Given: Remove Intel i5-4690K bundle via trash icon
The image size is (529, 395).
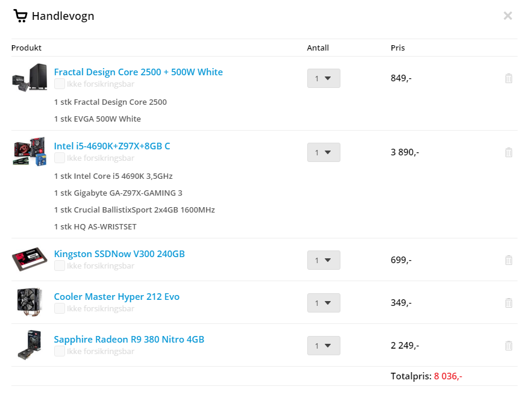Looking at the screenshot, I should tap(509, 152).
